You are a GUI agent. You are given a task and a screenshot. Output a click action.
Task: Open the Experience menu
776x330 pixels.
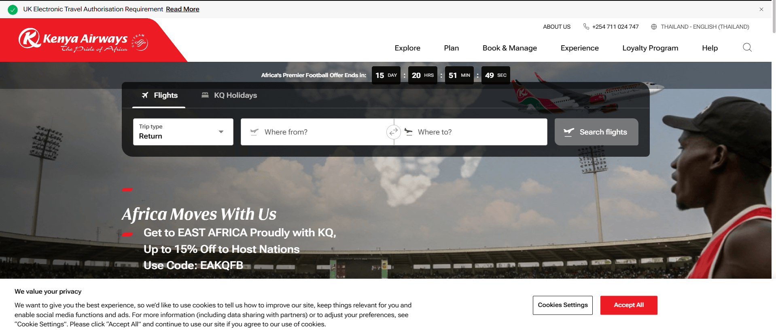(579, 48)
